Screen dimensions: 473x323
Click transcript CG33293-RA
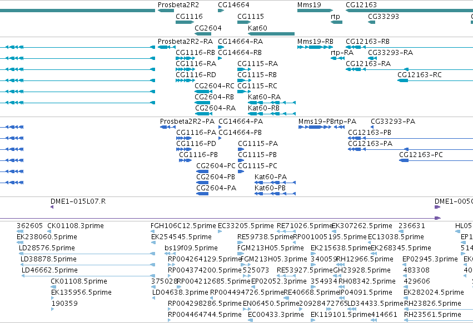[x=390, y=53]
